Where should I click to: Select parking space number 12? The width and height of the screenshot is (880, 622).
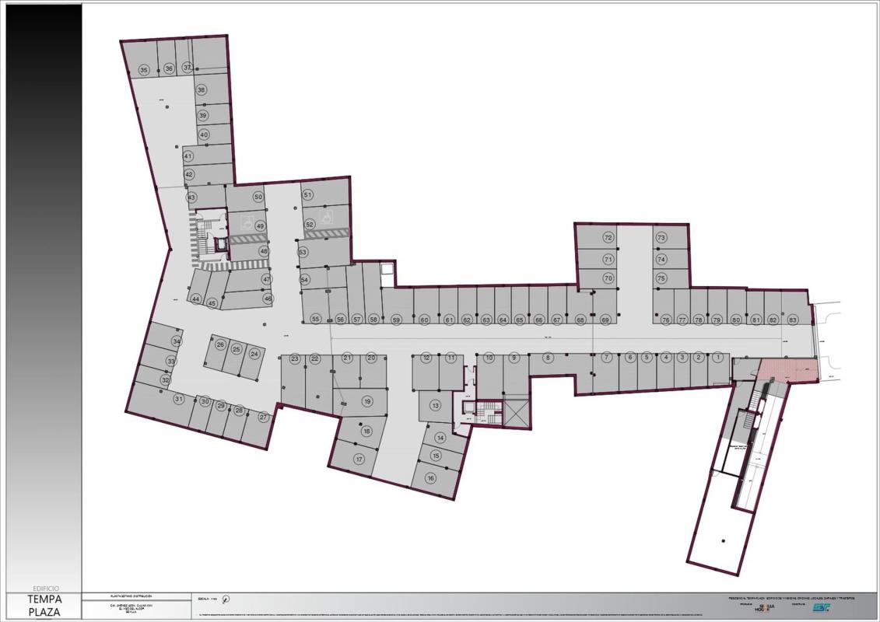[427, 358]
